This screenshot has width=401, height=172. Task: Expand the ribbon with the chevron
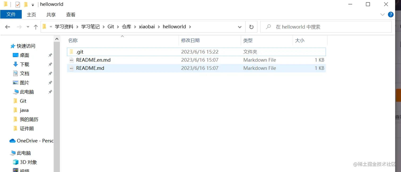point(382,15)
